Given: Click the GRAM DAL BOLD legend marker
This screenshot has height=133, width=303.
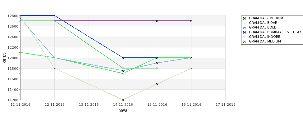Looking at the screenshot, I should [245, 28].
